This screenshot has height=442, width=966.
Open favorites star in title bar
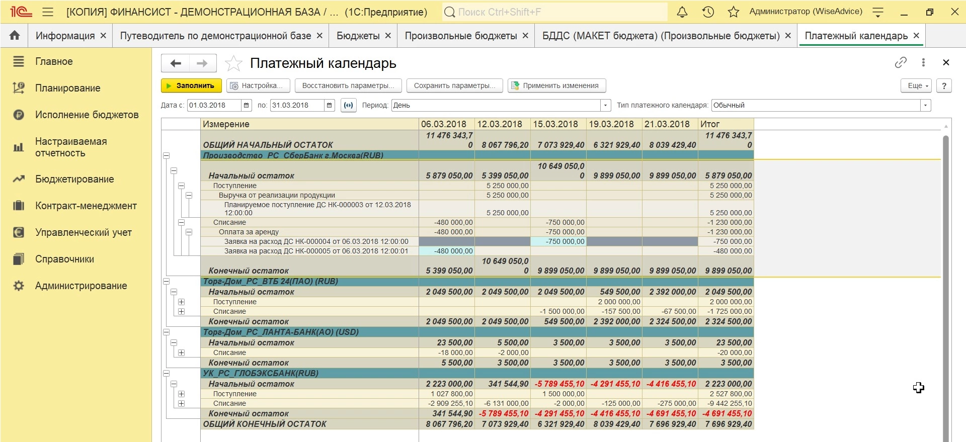(734, 12)
